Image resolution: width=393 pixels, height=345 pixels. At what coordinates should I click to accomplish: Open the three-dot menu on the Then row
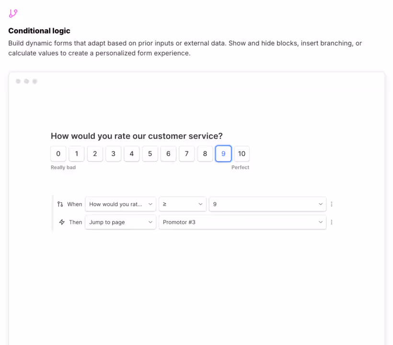click(x=332, y=222)
